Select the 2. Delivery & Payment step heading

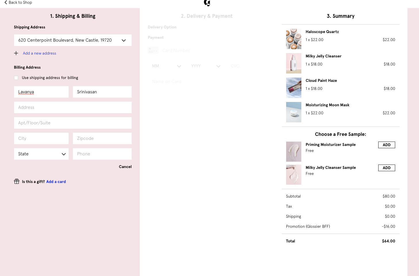pos(207,16)
